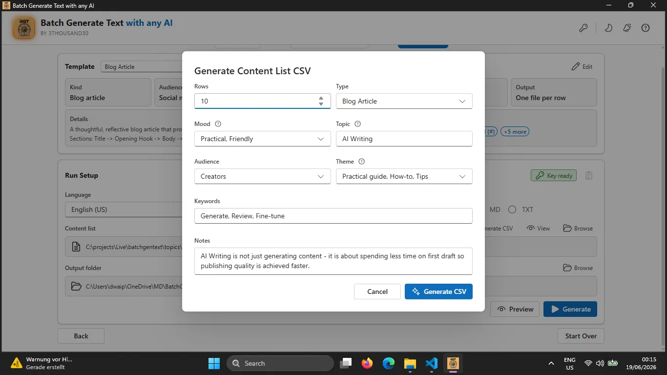This screenshot has width=667, height=375.
Task: Open the notifications bell icon
Action: click(627, 28)
